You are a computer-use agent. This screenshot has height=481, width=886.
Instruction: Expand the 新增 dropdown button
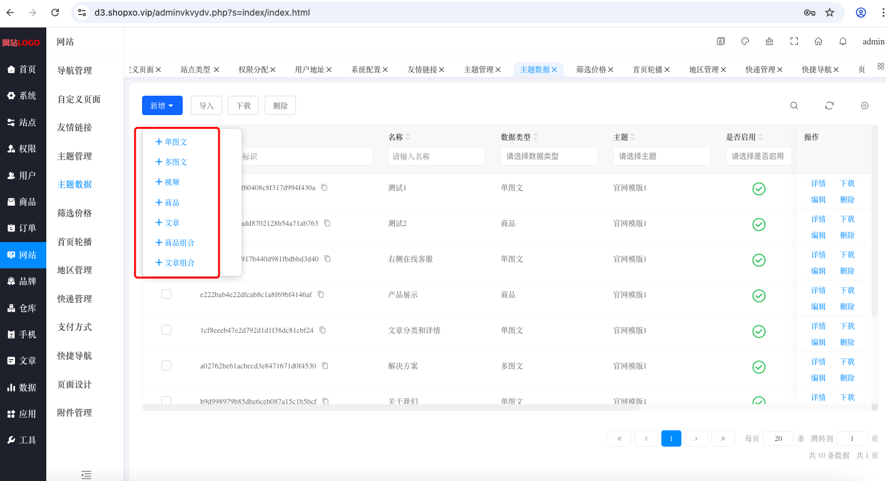click(x=162, y=106)
